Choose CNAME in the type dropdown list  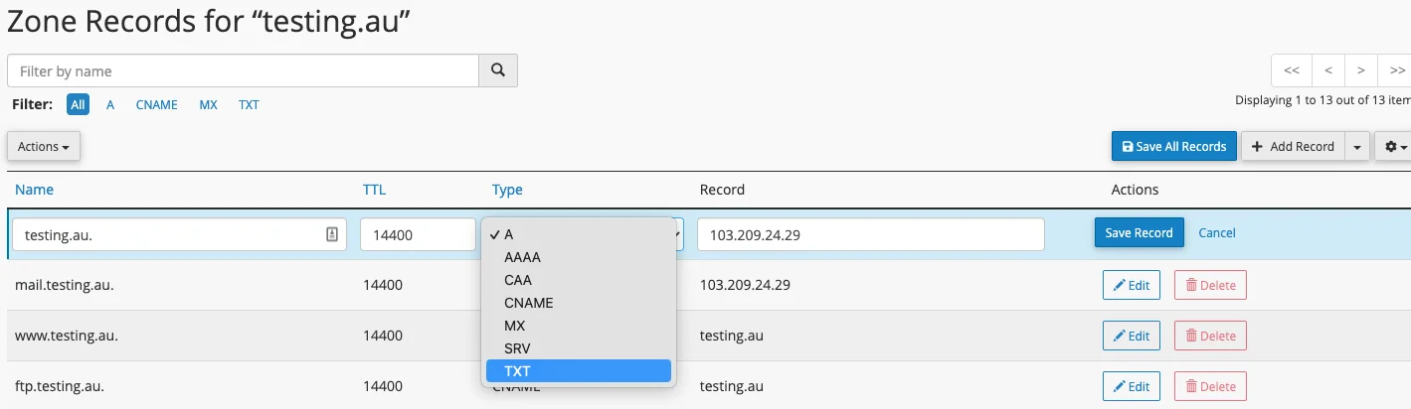point(528,303)
